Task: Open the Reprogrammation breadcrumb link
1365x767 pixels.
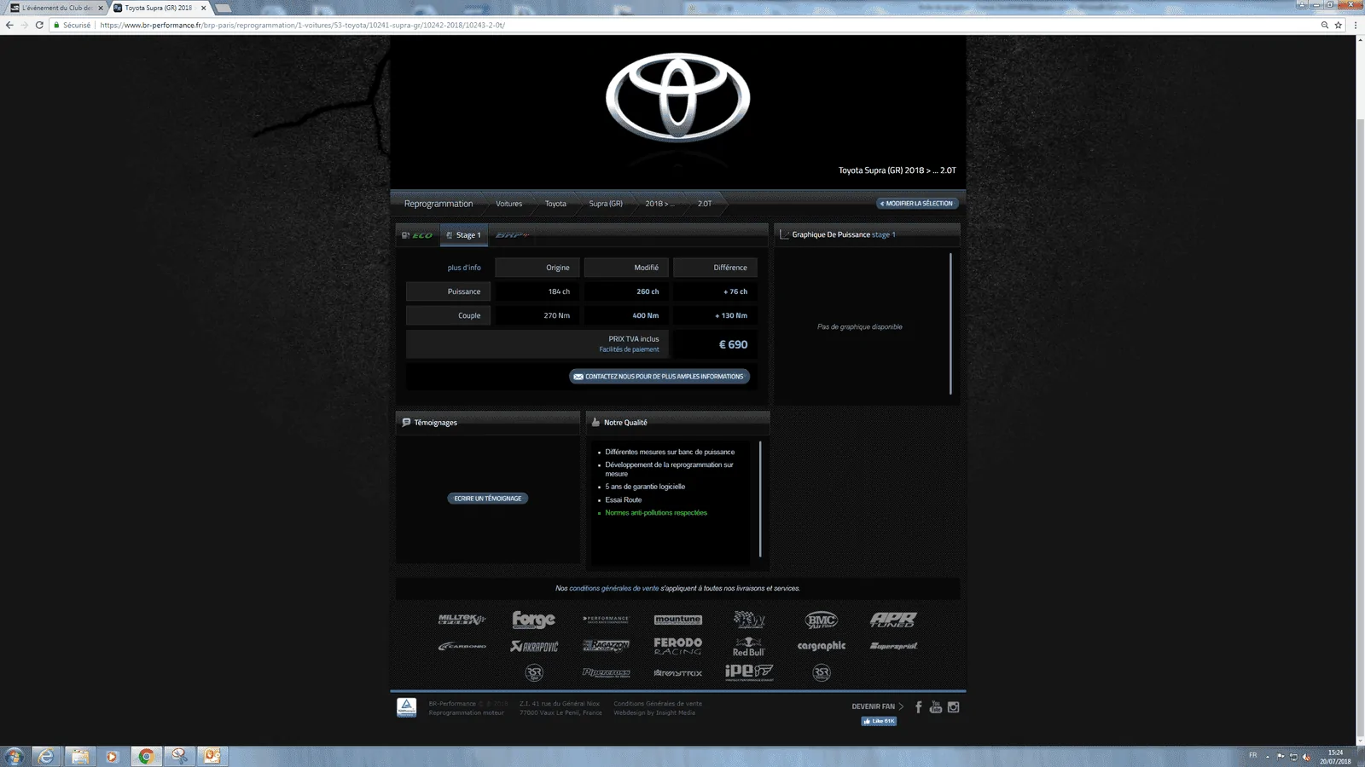Action: (x=439, y=204)
